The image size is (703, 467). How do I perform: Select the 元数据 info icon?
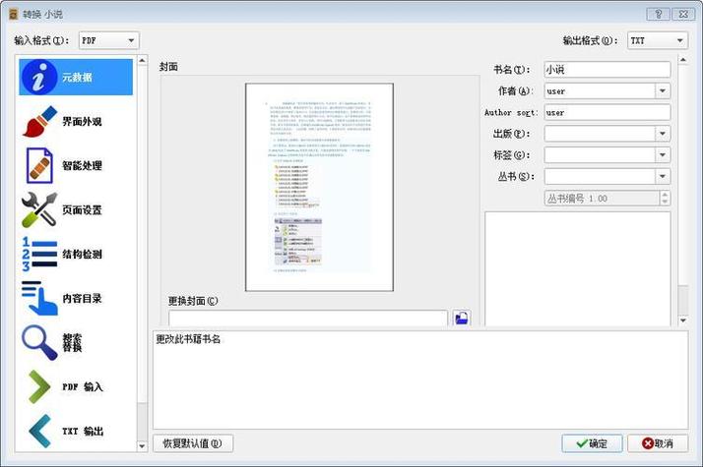pyautogui.click(x=39, y=78)
